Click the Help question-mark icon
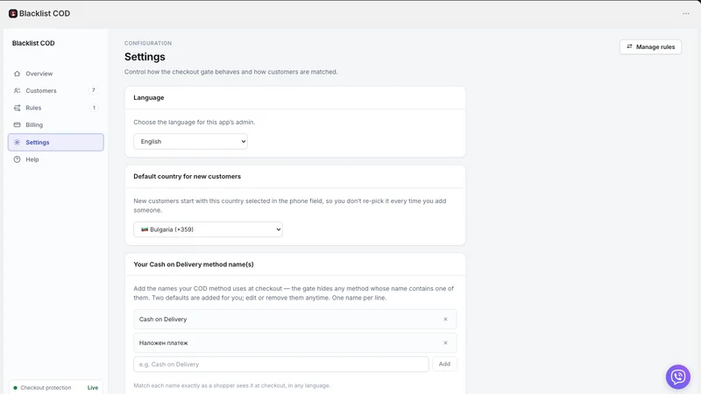Screen dimensions: 701x394 [x=17, y=159]
